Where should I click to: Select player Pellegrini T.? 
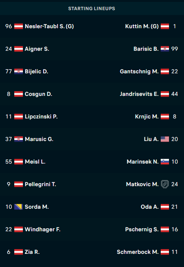(41, 184)
